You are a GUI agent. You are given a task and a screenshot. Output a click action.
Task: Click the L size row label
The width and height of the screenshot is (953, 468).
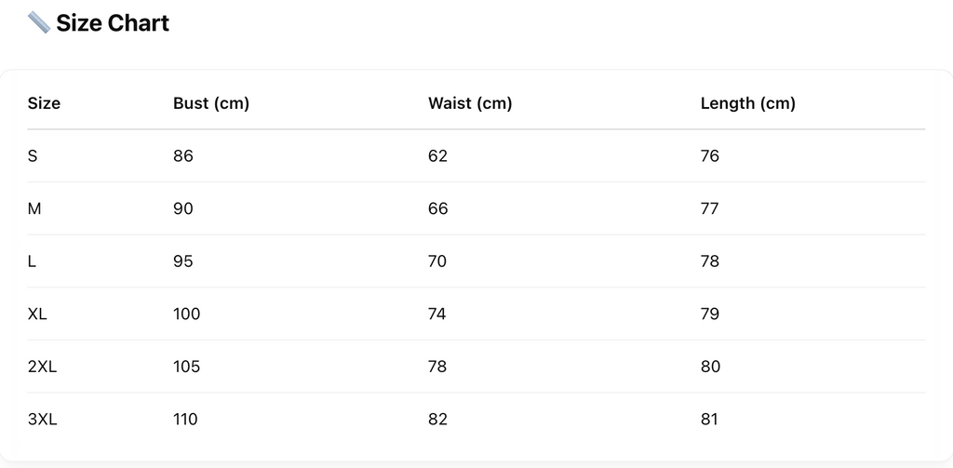tap(32, 261)
